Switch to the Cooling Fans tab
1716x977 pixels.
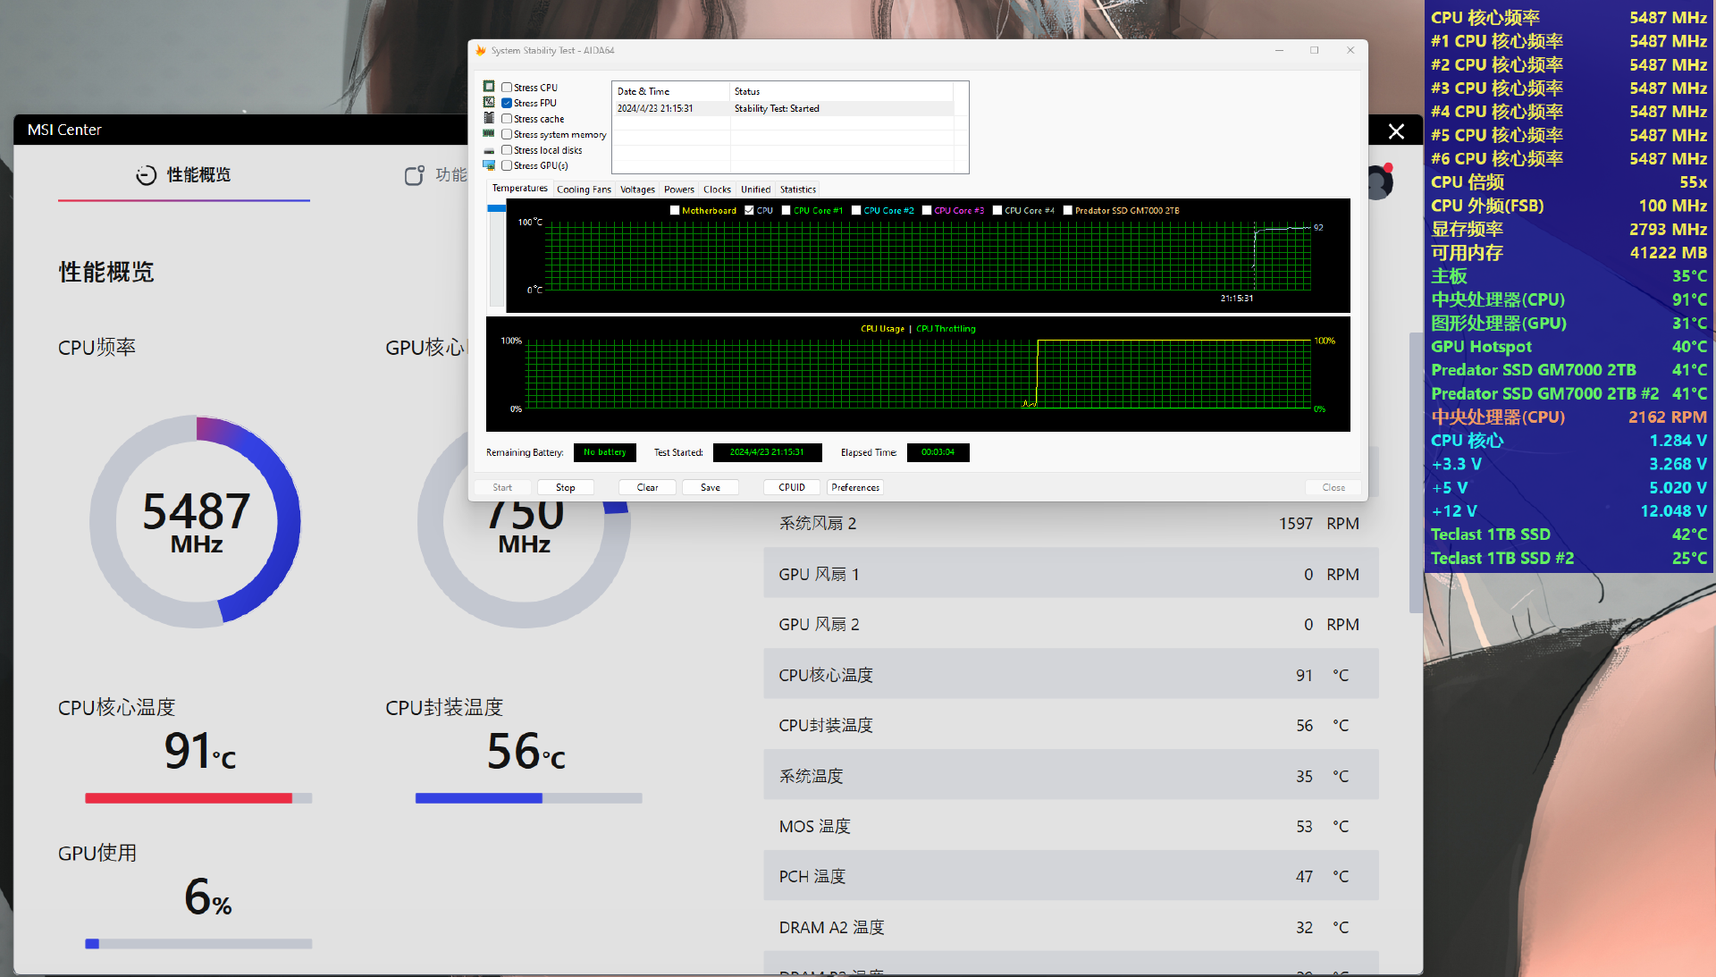coord(584,190)
